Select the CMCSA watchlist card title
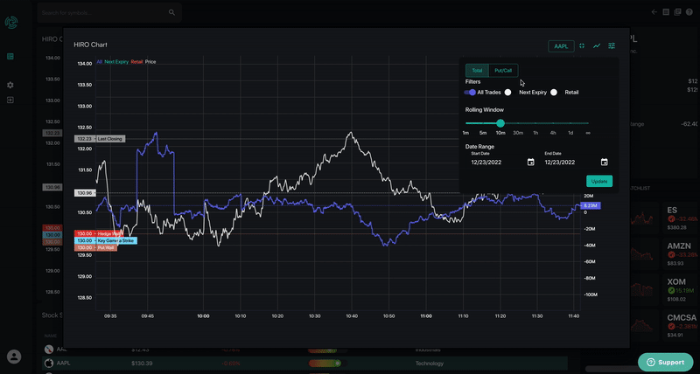The height and width of the screenshot is (374, 700). click(682, 317)
